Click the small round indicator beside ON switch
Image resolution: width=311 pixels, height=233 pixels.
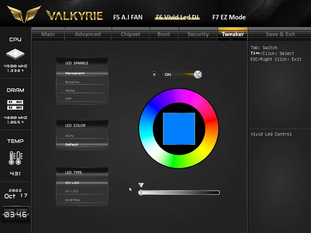pyautogui.click(x=154, y=74)
